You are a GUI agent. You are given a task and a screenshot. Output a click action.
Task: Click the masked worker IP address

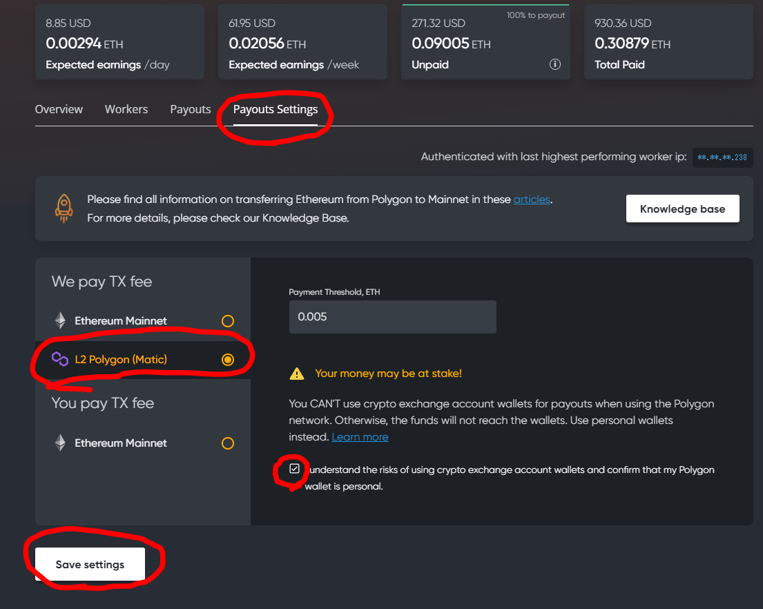point(722,157)
